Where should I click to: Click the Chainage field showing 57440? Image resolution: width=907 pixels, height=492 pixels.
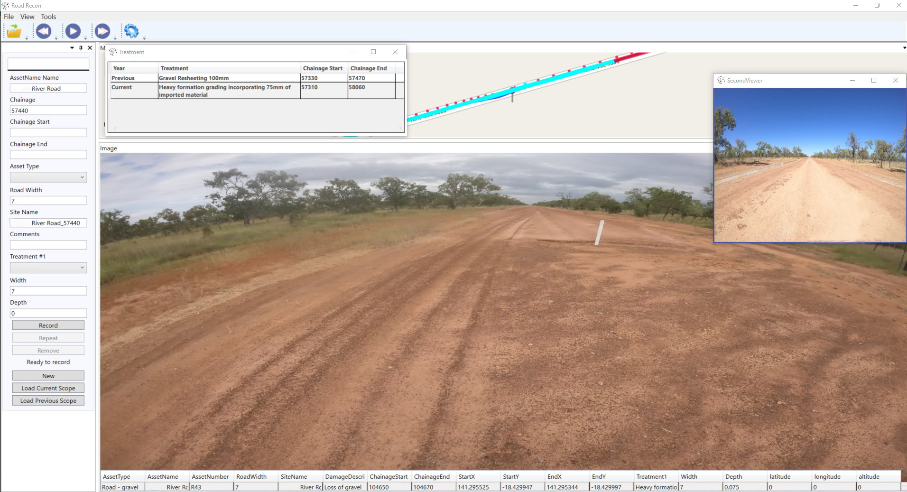coord(48,111)
